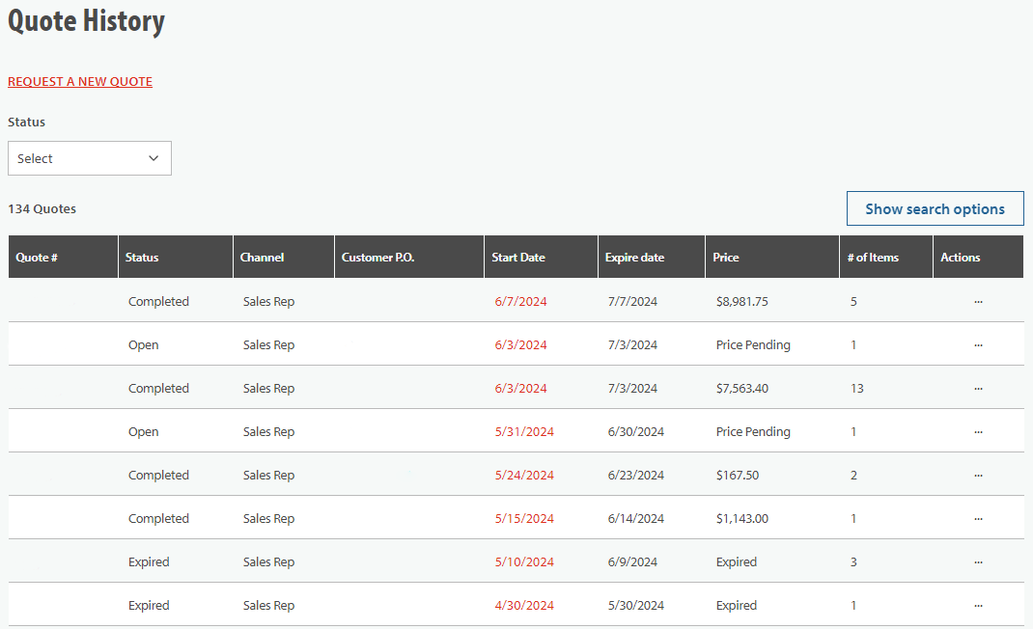Click the Quote # column header
The height and width of the screenshot is (629, 1033).
point(37,258)
